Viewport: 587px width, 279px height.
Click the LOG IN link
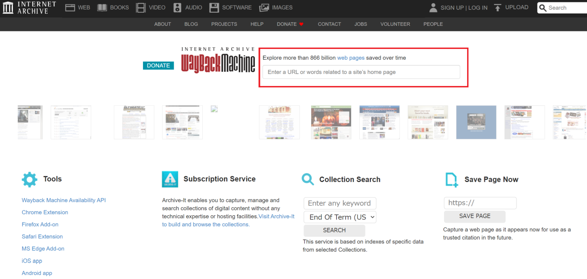pyautogui.click(x=478, y=8)
